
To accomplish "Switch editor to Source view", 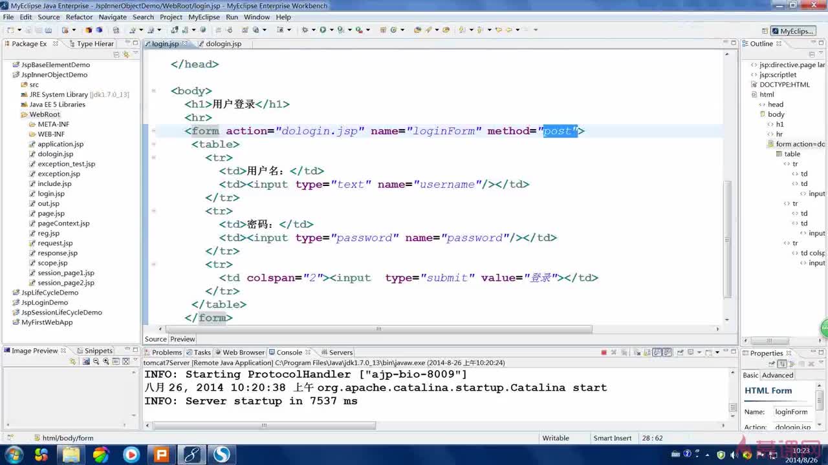I will point(155,339).
